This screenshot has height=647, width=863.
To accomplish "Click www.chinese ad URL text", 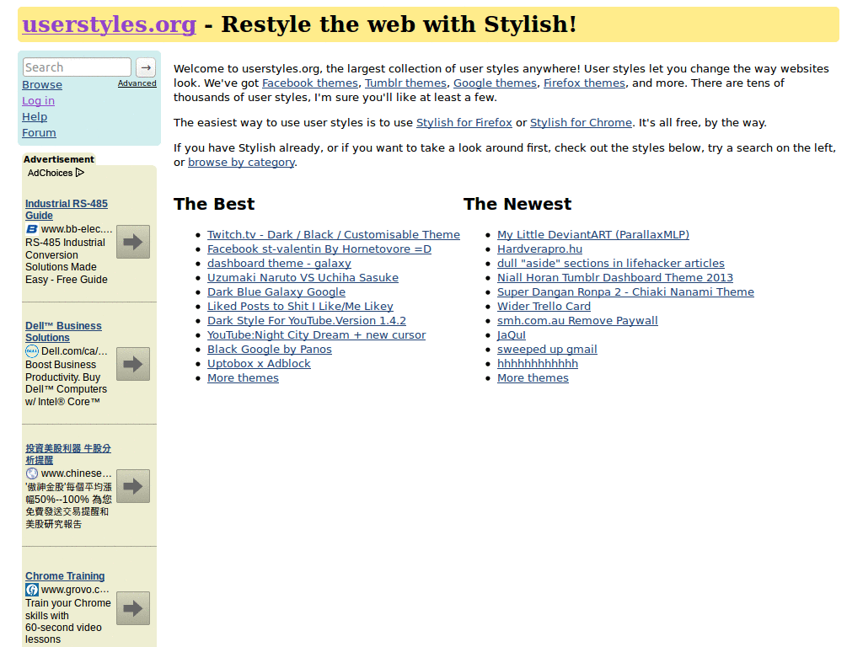I will coord(76,473).
